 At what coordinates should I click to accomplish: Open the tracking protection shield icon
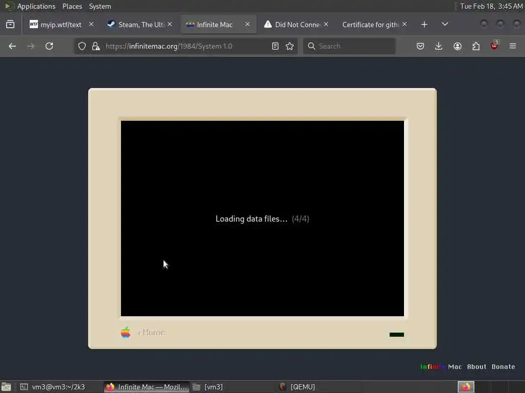click(82, 46)
